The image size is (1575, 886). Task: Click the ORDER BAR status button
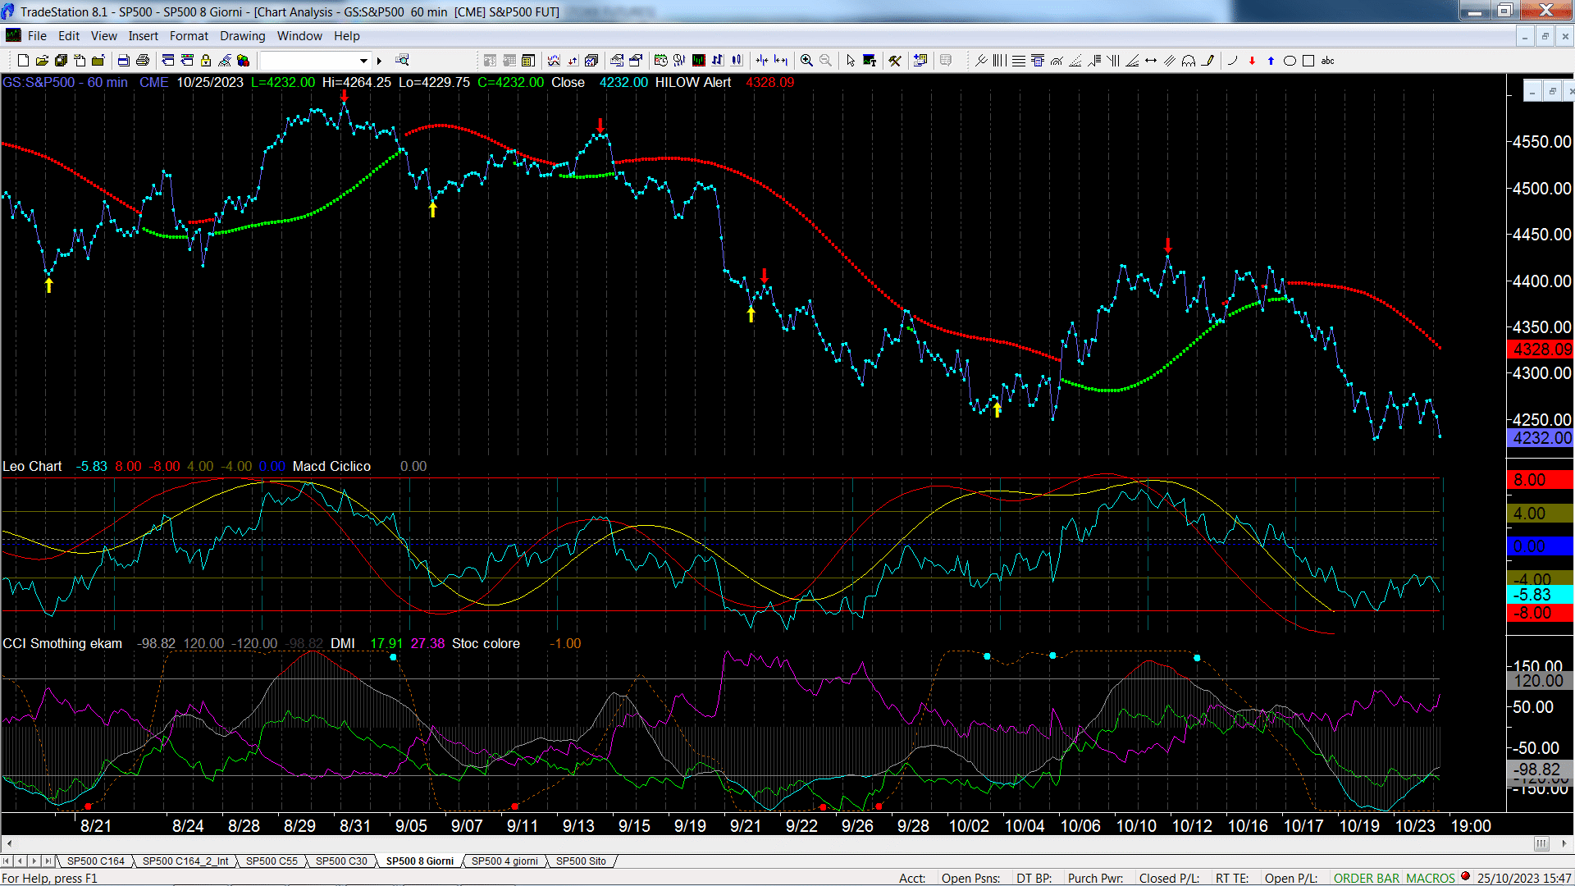1367,878
